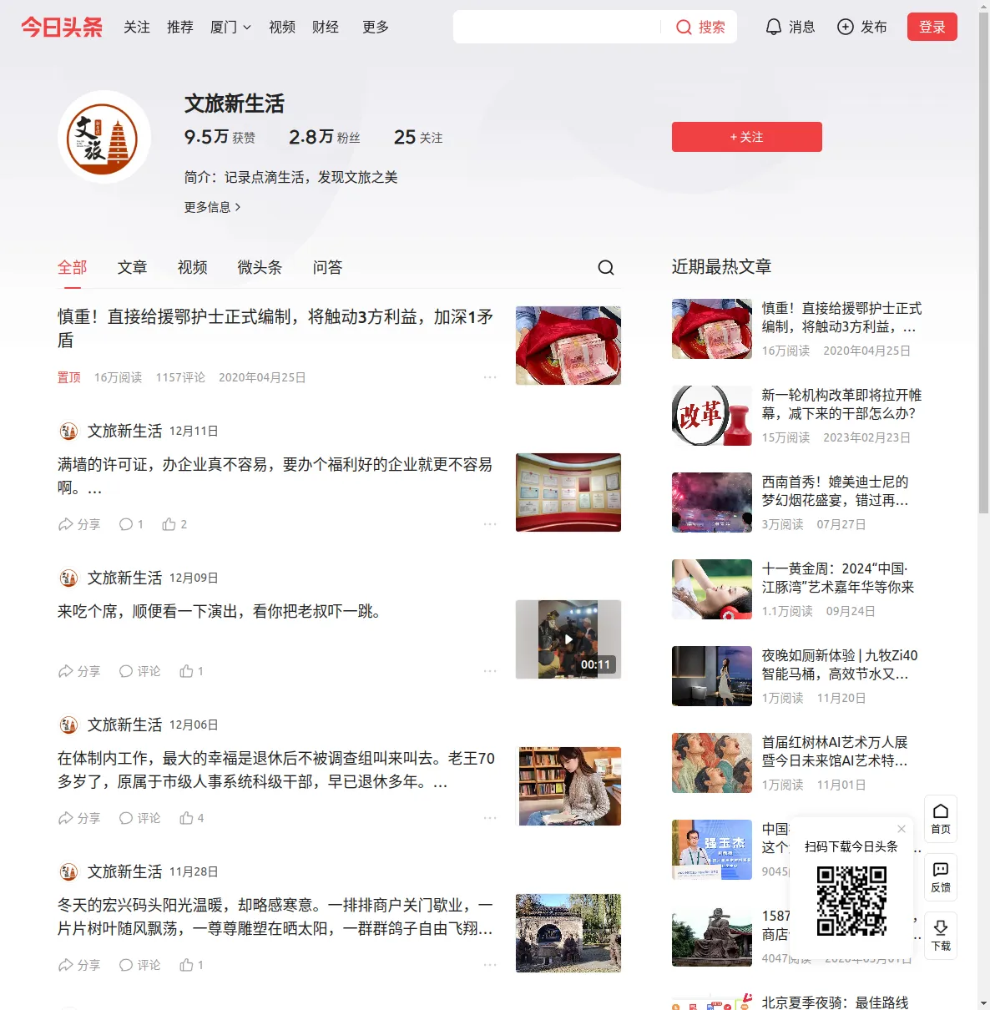Click the 25 关注 following count
990x1010 pixels.
(x=418, y=137)
